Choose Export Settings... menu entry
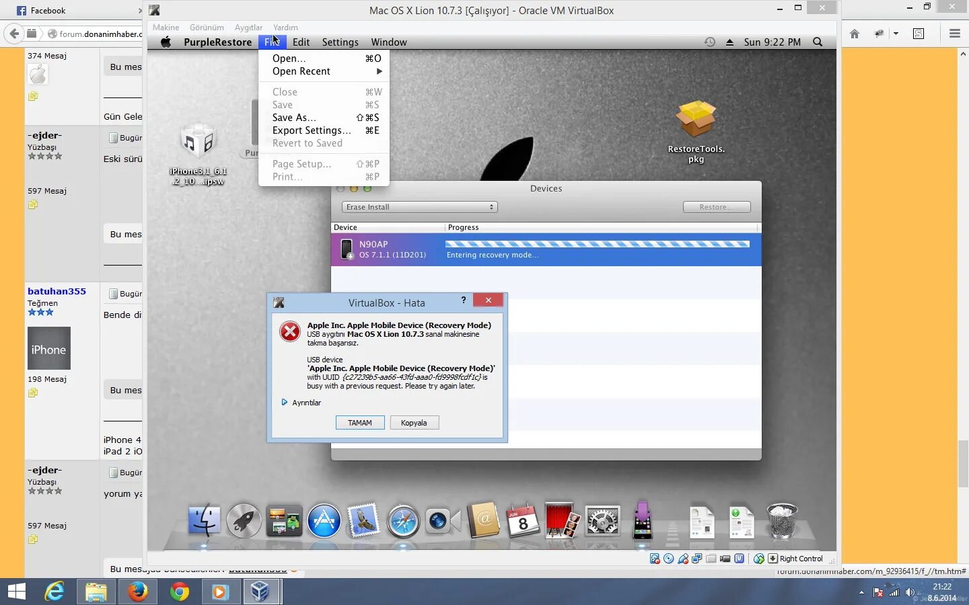 tap(324, 130)
